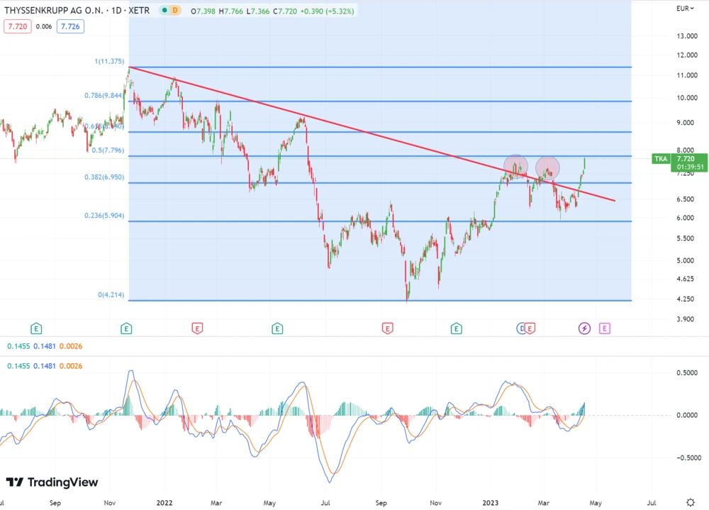Open the TradingView logo link
Screen dimensions: 709x510
click(52, 482)
